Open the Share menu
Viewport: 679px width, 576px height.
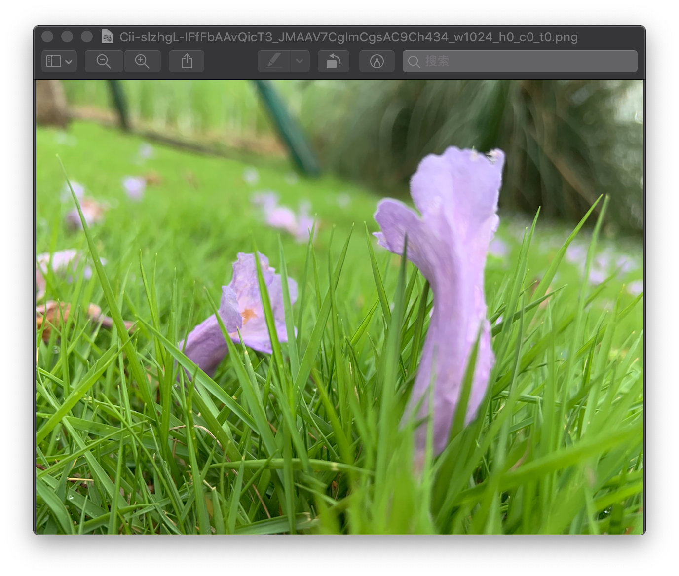(187, 61)
